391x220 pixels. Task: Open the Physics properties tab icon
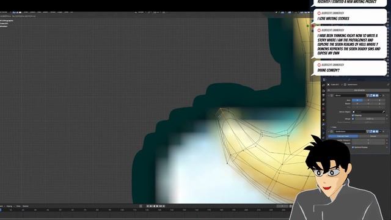click(323, 133)
